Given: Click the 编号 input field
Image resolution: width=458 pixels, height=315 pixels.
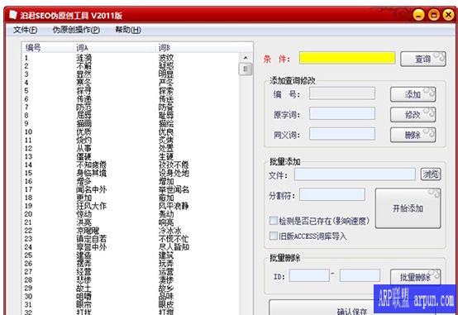Looking at the screenshot, I should (342, 93).
